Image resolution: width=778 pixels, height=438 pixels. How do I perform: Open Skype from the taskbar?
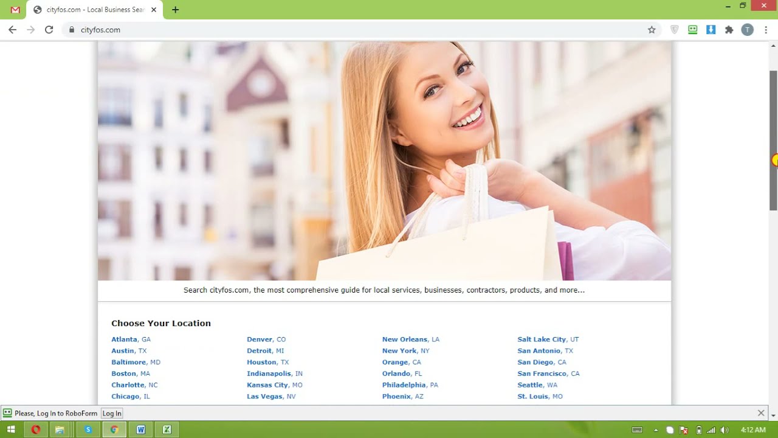88,429
